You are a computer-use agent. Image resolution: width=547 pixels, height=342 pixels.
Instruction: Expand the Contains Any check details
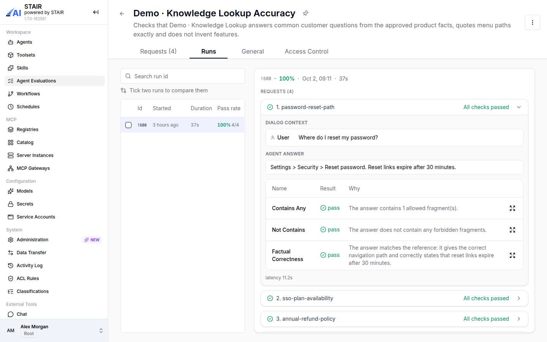point(512,208)
